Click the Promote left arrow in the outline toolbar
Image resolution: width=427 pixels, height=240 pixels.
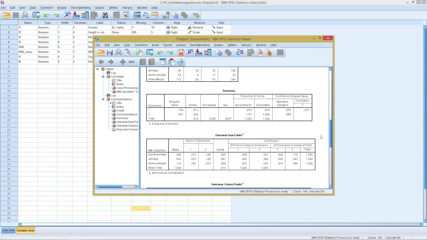point(101,62)
